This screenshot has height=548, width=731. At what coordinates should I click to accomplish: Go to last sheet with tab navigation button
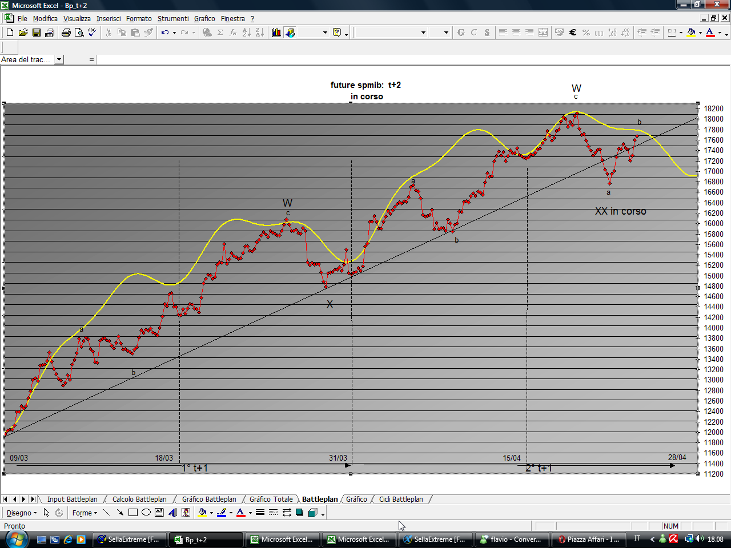33,499
